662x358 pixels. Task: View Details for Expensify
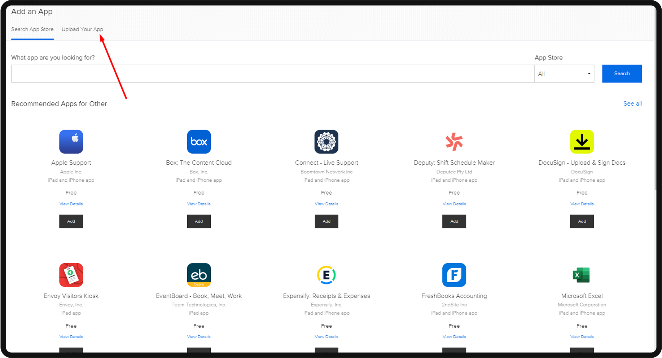tap(326, 337)
